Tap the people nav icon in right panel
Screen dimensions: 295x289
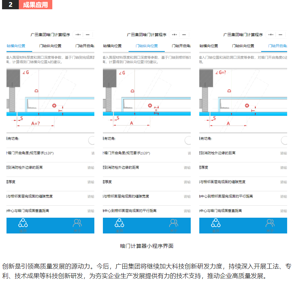click(x=270, y=224)
